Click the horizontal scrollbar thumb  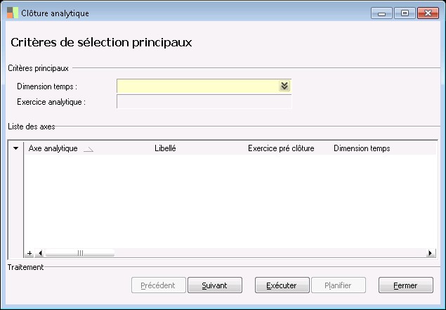tap(79, 253)
